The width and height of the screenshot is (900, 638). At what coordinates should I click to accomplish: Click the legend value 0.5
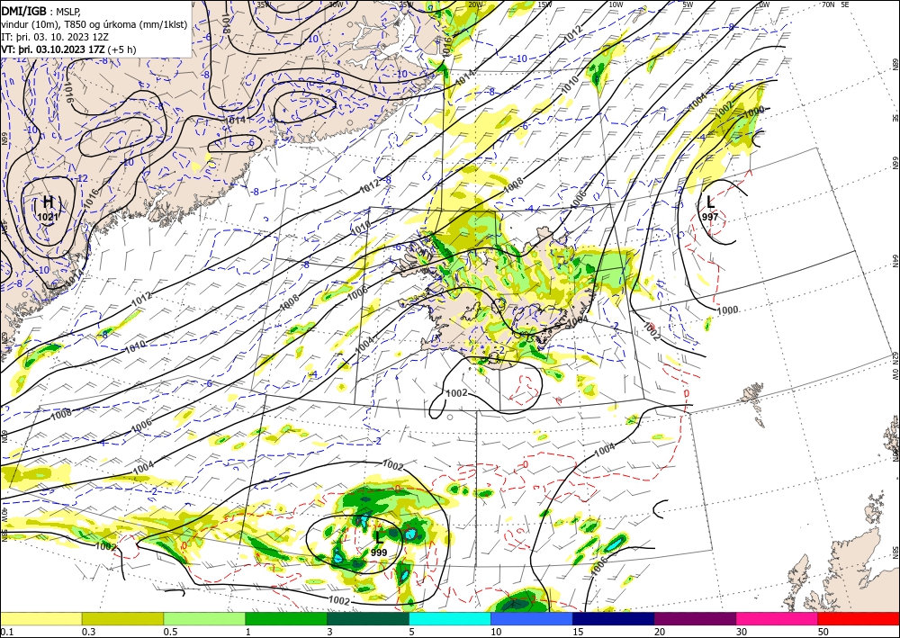tap(170, 632)
